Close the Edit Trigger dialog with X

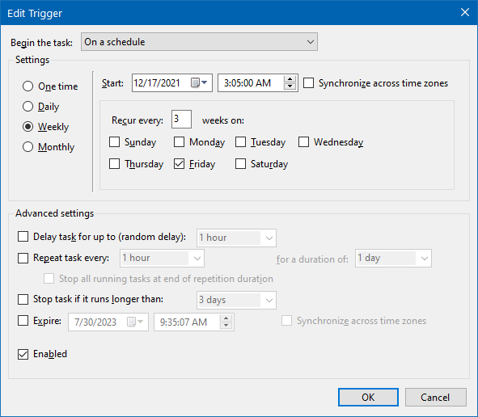coord(465,12)
